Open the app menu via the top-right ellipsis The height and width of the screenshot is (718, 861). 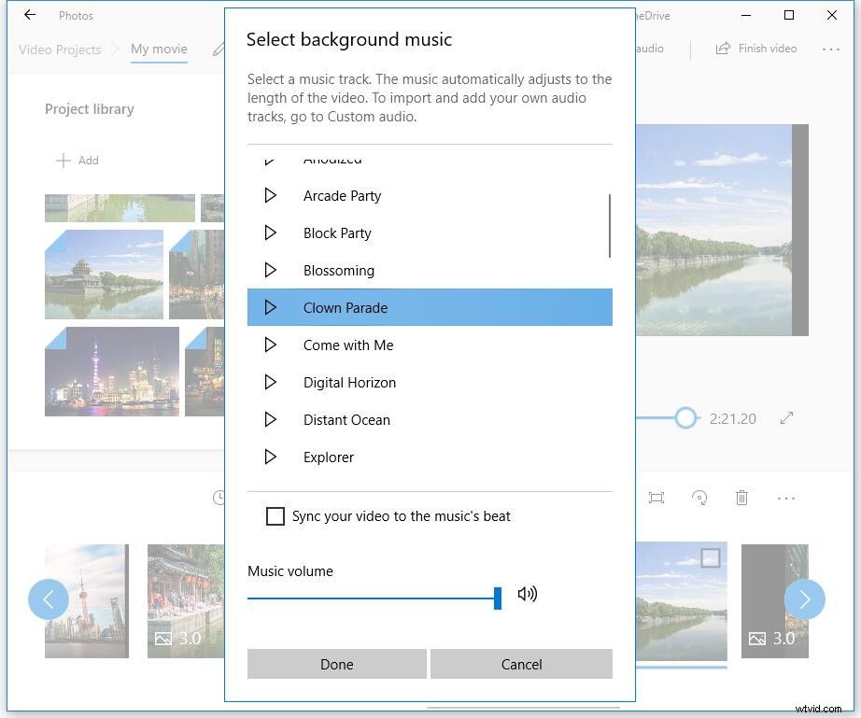[x=831, y=48]
